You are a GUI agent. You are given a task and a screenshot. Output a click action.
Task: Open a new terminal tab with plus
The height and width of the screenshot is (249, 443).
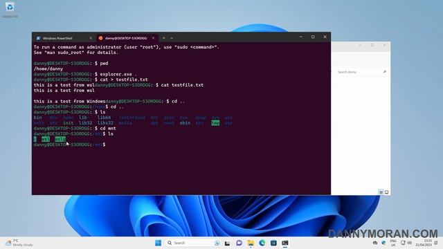(x=163, y=38)
